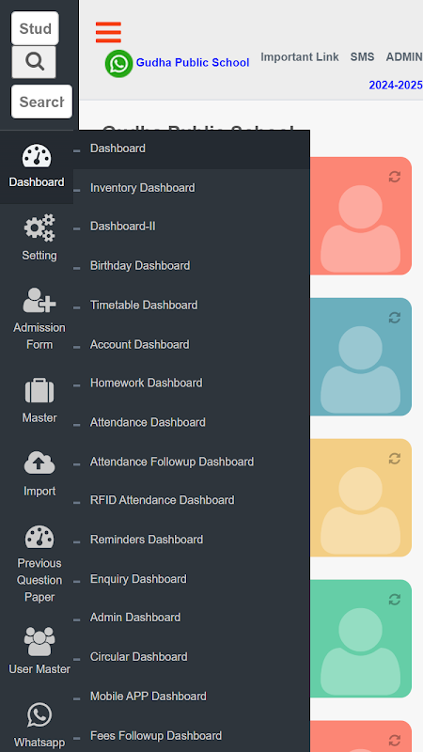Open SMS header menu
423x752 pixels.
coord(362,57)
